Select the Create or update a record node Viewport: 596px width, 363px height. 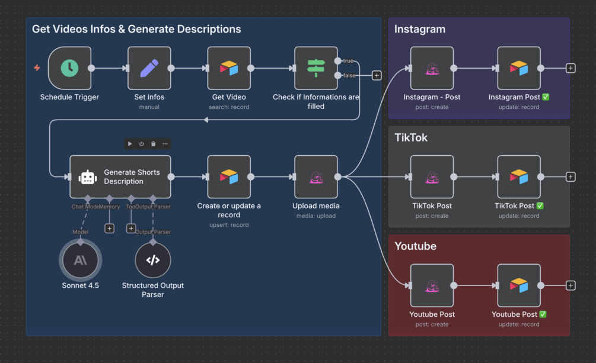pyautogui.click(x=229, y=177)
